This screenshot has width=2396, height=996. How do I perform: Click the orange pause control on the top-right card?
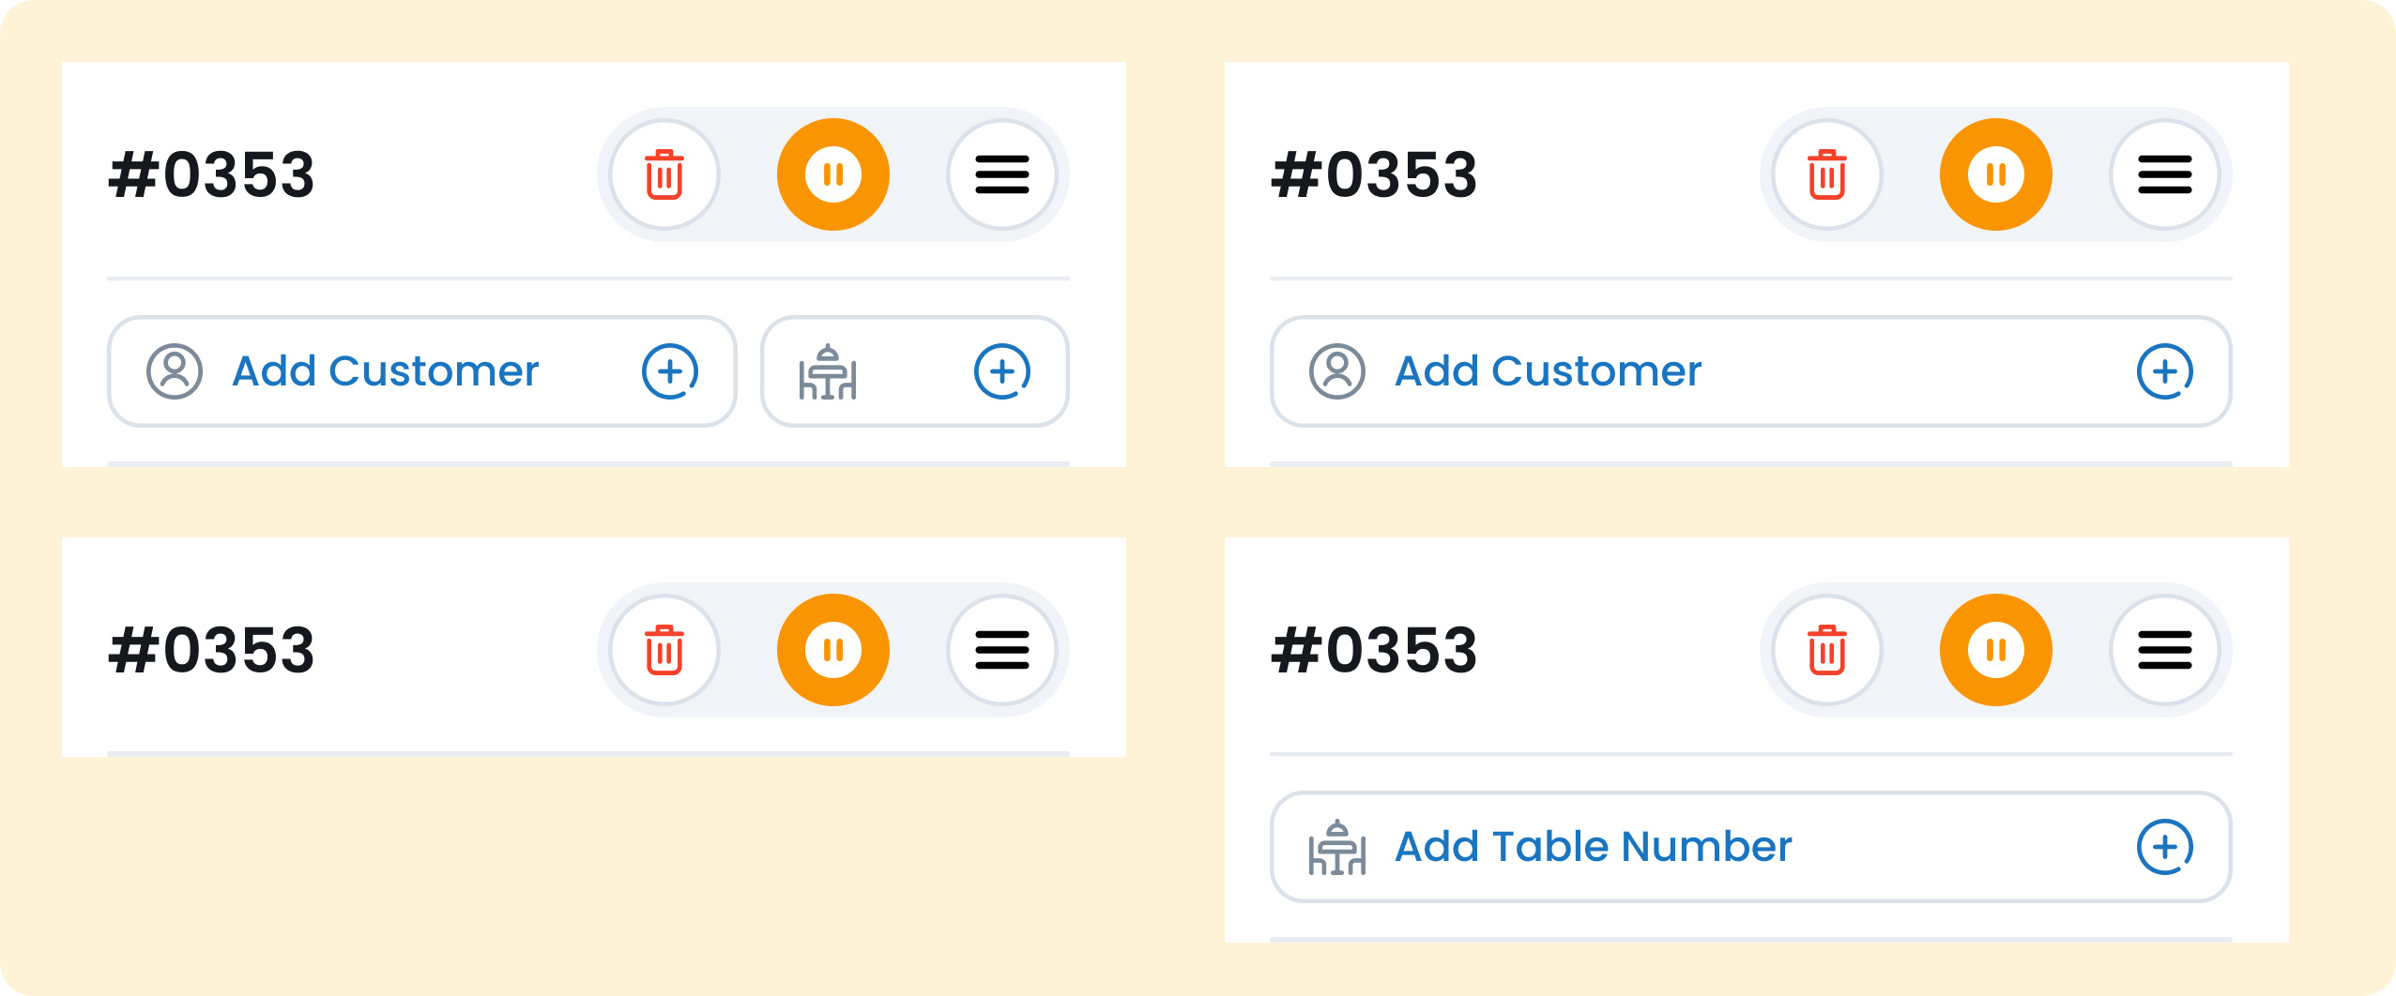point(1996,174)
